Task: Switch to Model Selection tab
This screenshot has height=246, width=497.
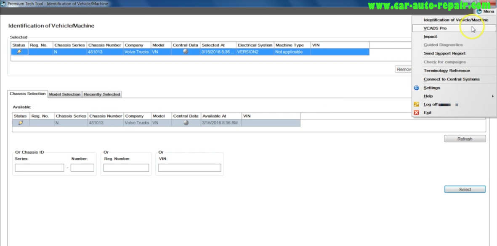Action: pos(65,94)
